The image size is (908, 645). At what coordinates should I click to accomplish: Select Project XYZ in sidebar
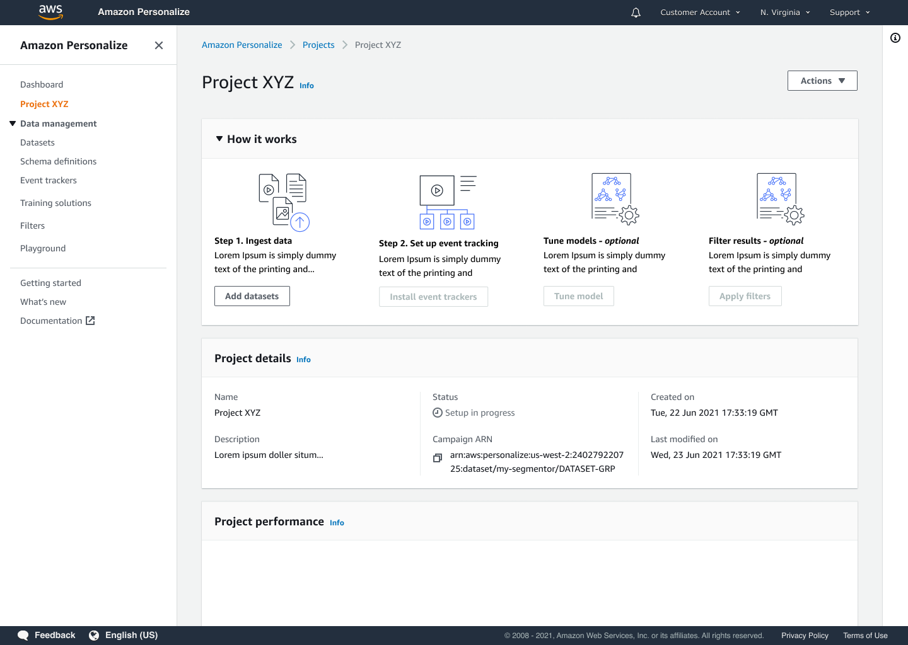[44, 104]
